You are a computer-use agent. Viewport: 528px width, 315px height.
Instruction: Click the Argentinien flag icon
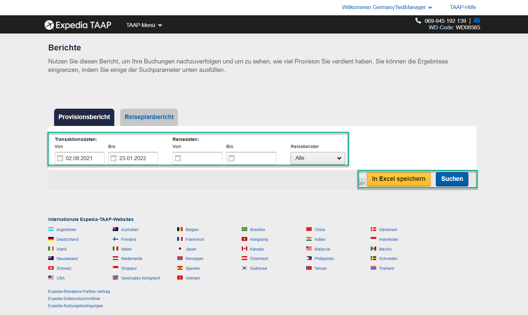pyautogui.click(x=51, y=229)
